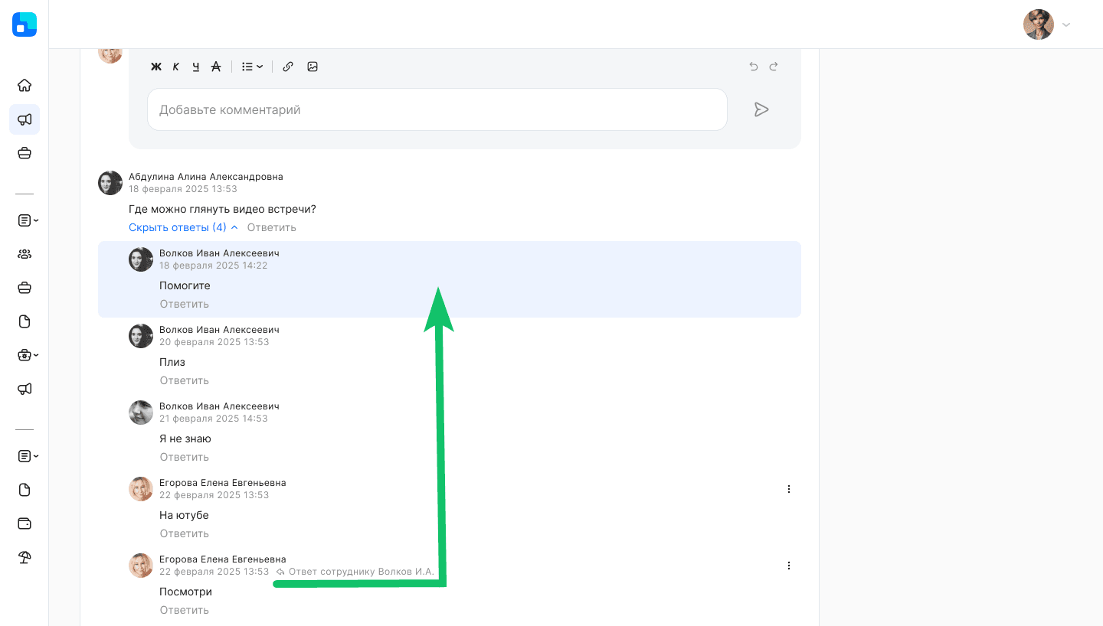Toggle strikethrough text formatting
Screen dimensions: 1103x626
pyautogui.click(x=216, y=67)
